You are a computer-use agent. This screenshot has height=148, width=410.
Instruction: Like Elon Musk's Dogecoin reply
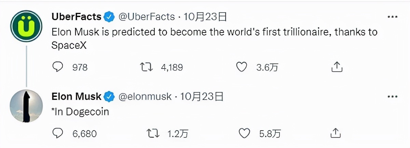coord(244,133)
